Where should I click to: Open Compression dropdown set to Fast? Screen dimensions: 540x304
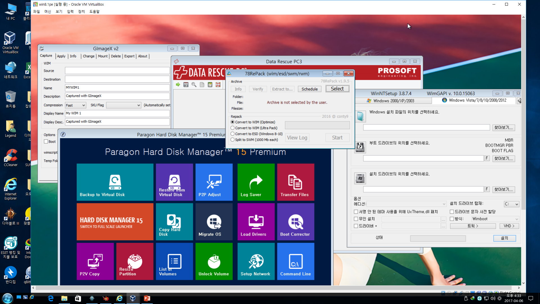(x=75, y=105)
